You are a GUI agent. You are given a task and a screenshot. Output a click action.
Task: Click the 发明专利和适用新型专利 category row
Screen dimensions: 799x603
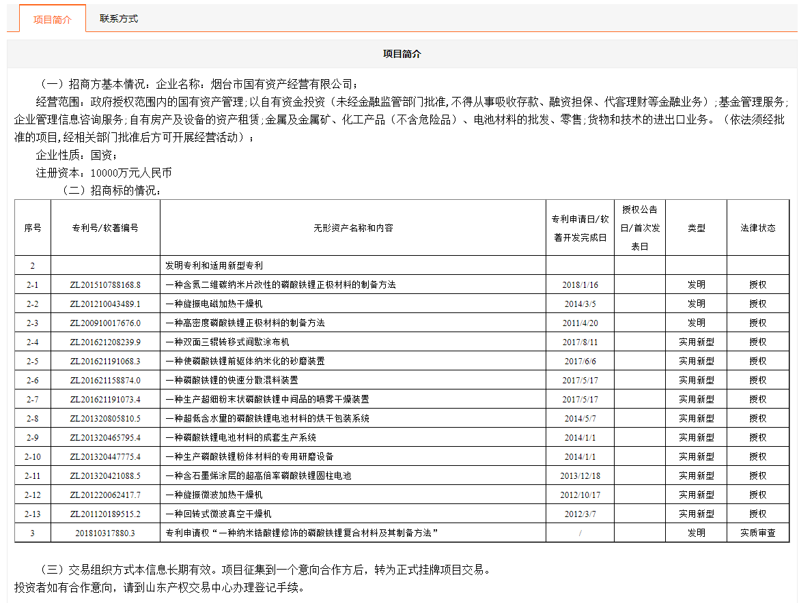[x=214, y=265]
